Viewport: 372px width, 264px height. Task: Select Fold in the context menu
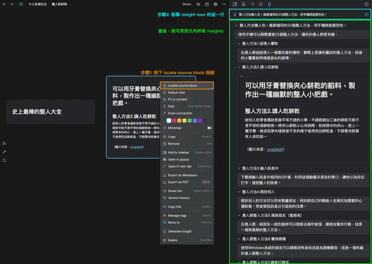187,106
